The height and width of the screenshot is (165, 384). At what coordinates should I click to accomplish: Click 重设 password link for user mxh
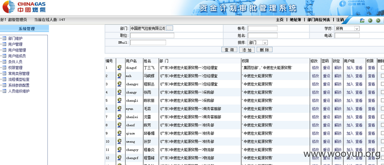pos(327,76)
